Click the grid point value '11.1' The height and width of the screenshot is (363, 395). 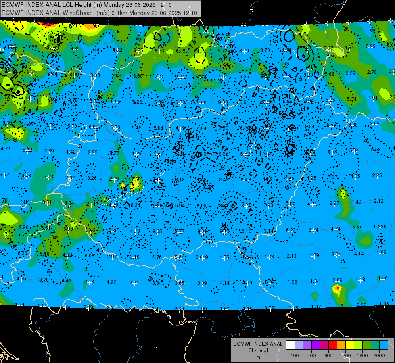click(202, 51)
